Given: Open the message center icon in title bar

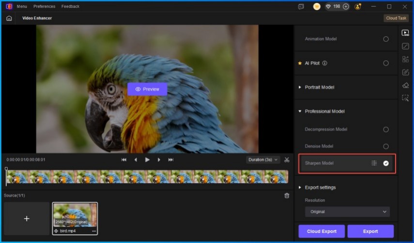Looking at the screenshot, I should (301, 7).
